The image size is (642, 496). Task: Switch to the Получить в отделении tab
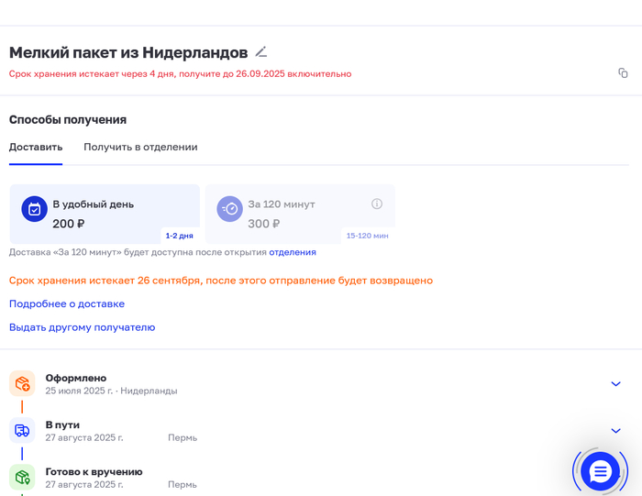pos(140,147)
